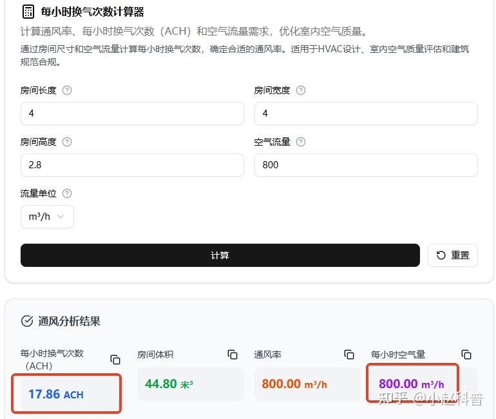Focus the 房间宽度 input field
Viewport: 496px width, 419px height.
[366, 113]
